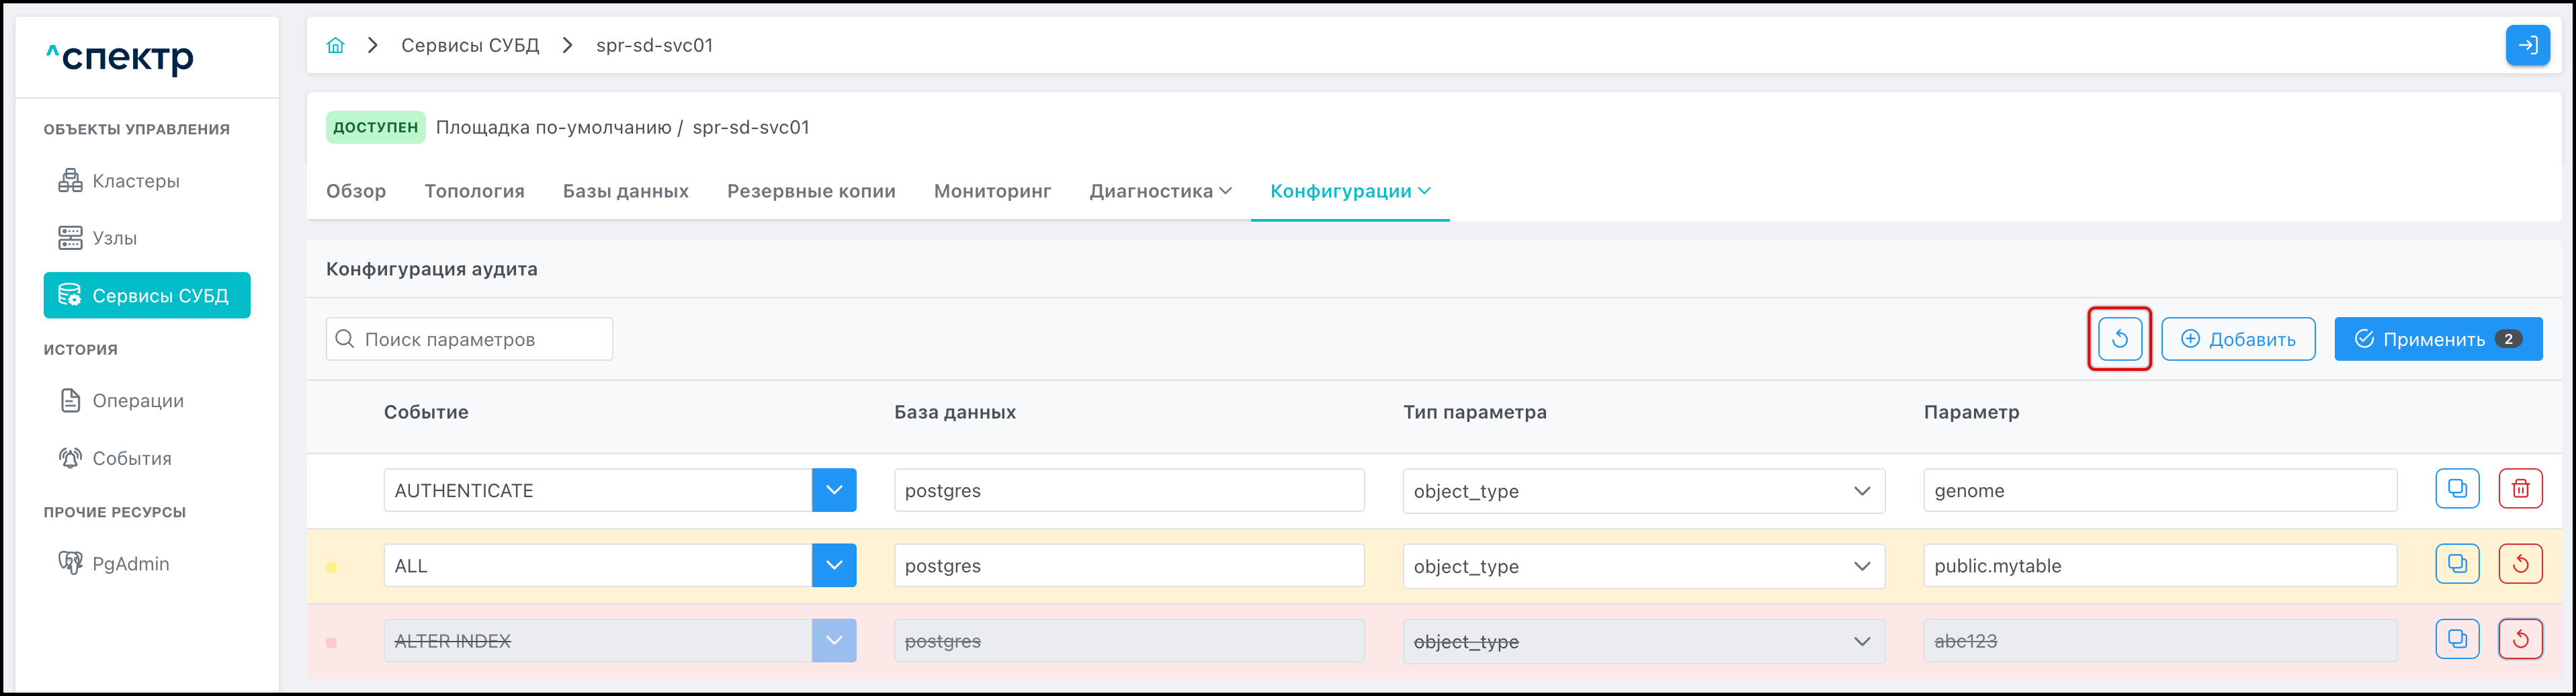Screen dimensions: 2576x696
Task: Open Кластеры in the sidebar
Action: coord(135,181)
